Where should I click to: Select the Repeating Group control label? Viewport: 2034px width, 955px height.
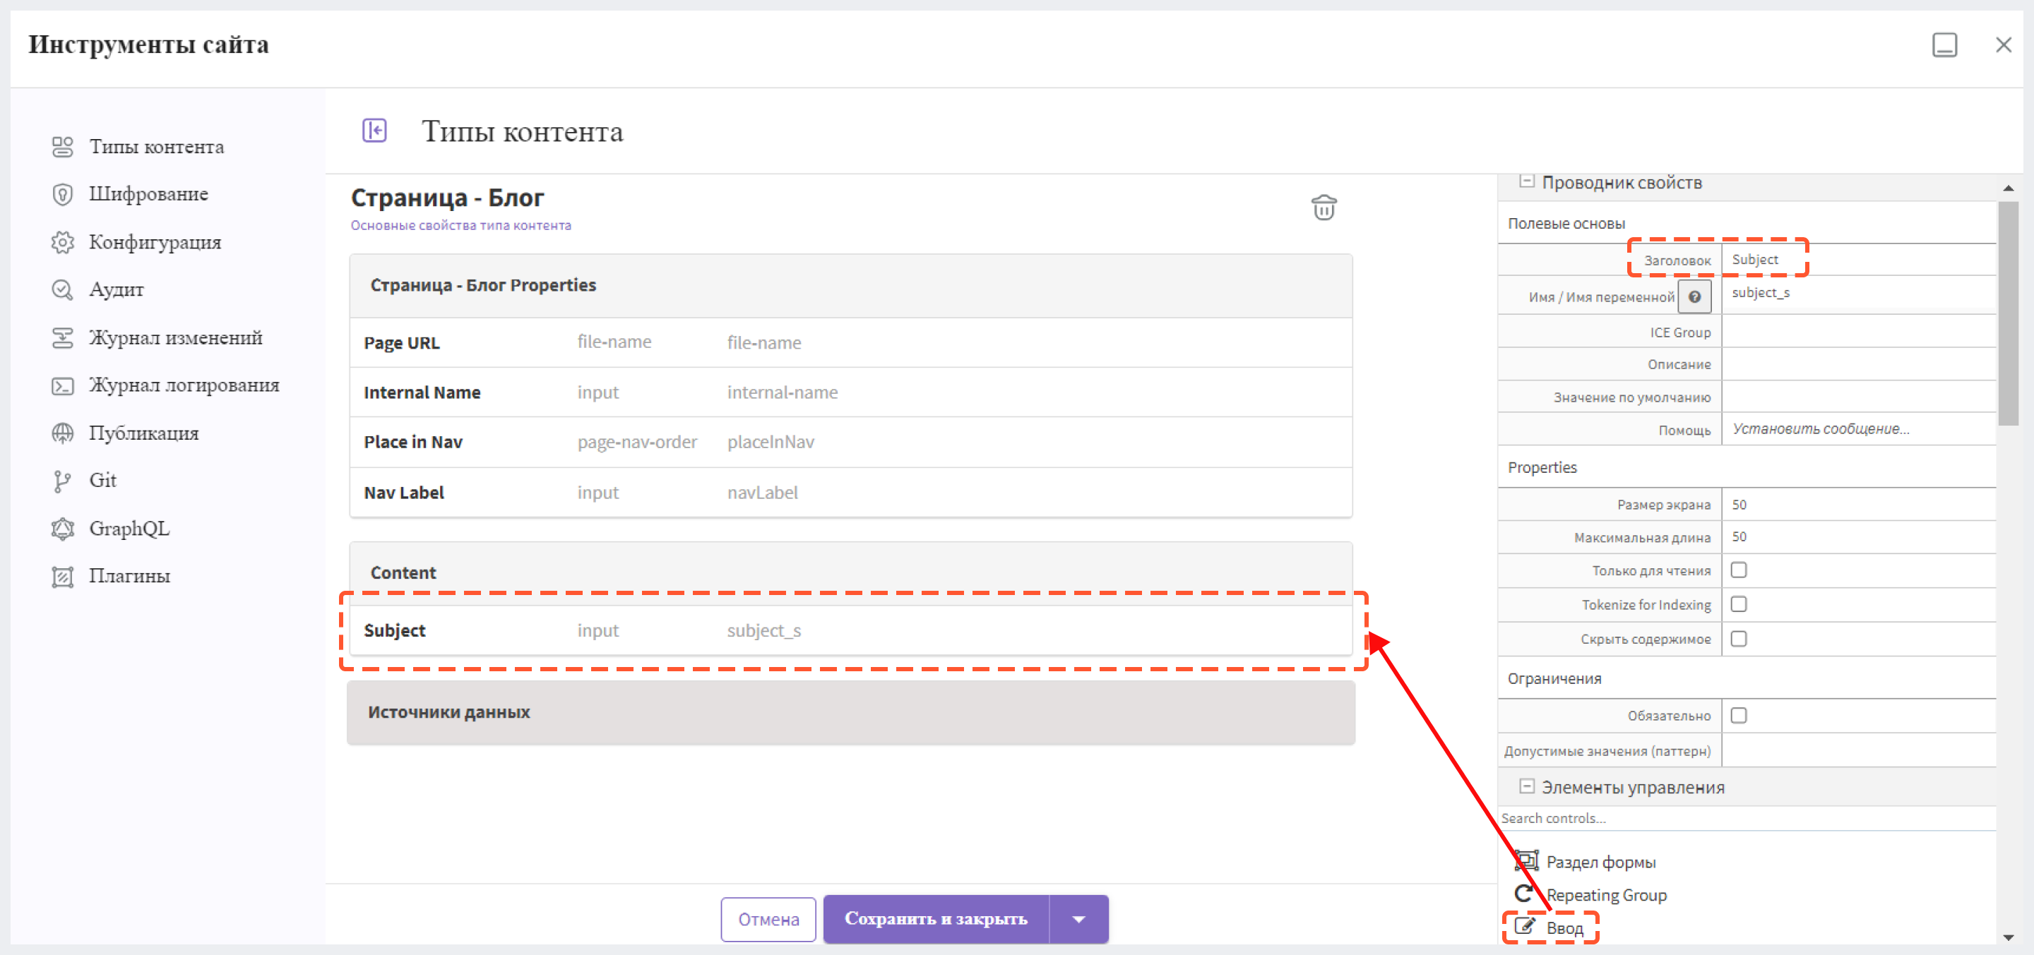coord(1606,895)
